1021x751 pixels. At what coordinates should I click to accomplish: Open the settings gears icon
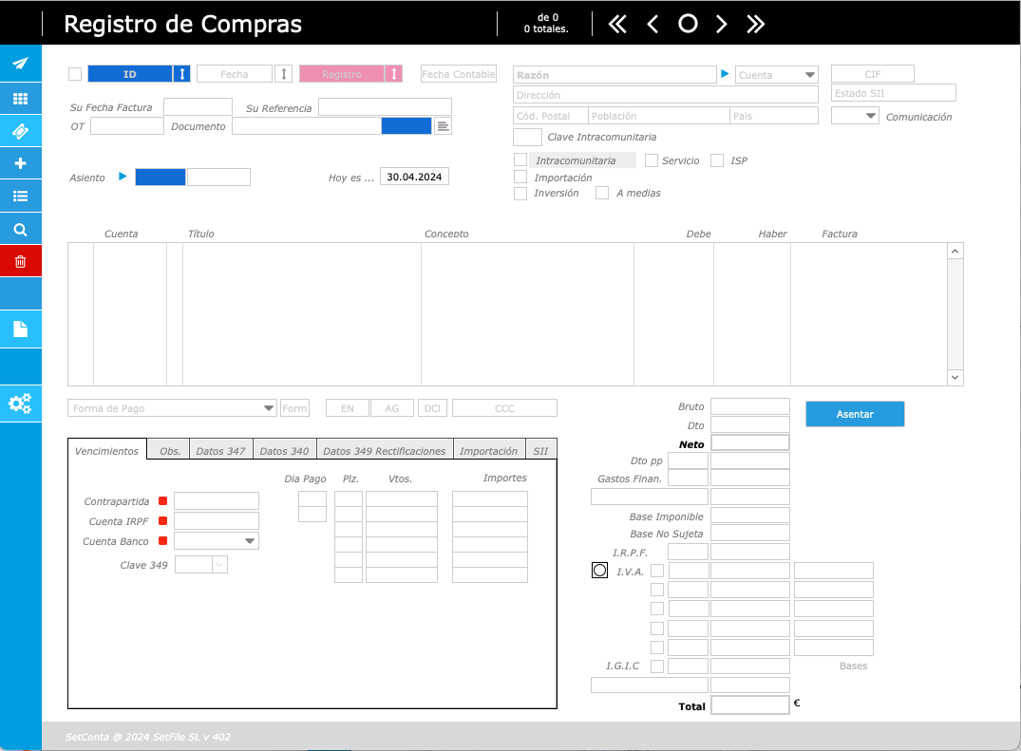click(x=20, y=403)
